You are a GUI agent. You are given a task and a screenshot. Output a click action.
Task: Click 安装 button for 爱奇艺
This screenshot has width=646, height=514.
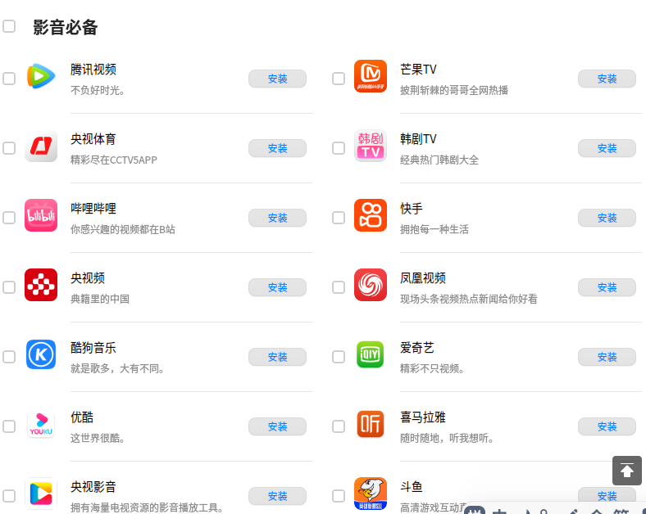(x=607, y=357)
